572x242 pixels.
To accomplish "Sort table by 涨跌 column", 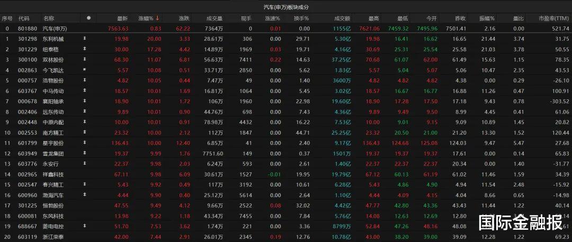I will coord(184,18).
